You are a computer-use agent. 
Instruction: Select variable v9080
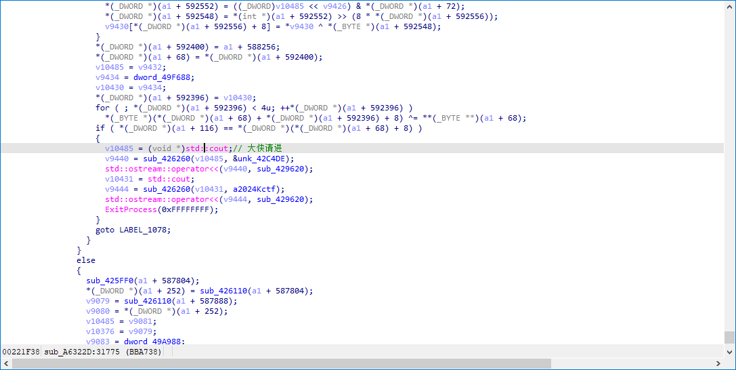[98, 311]
